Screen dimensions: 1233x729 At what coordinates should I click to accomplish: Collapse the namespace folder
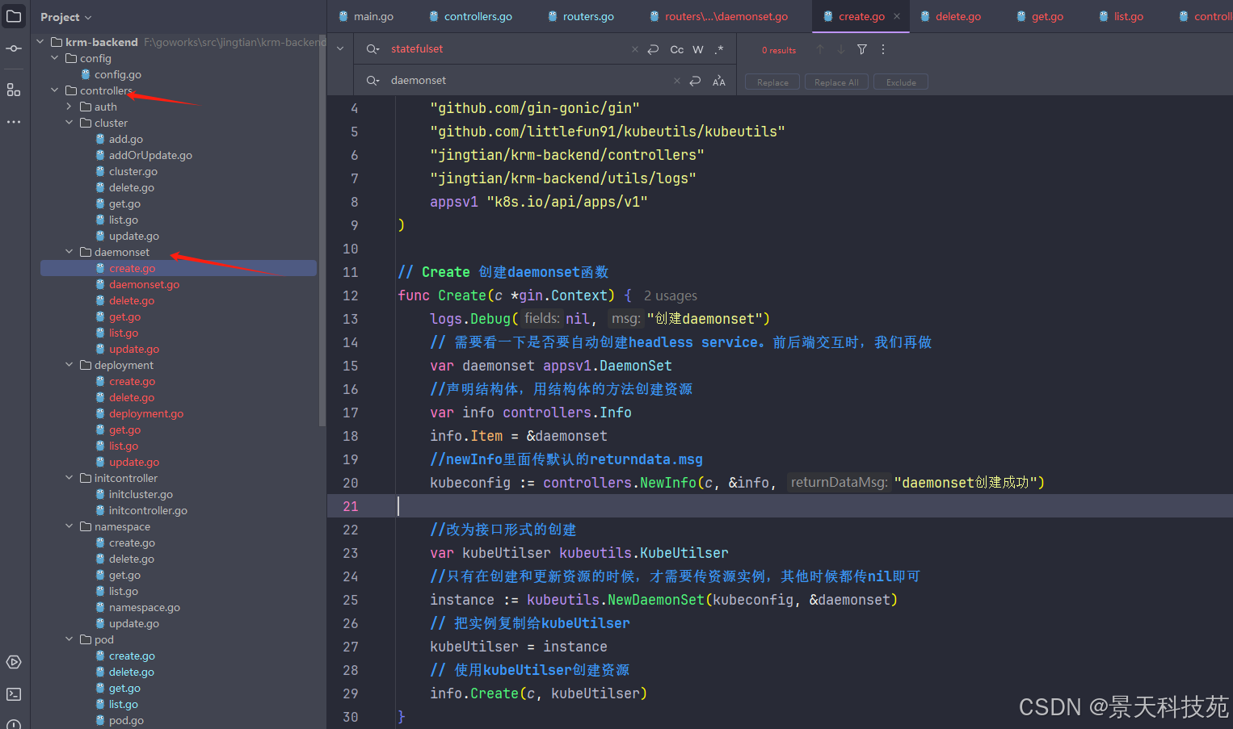(69, 526)
